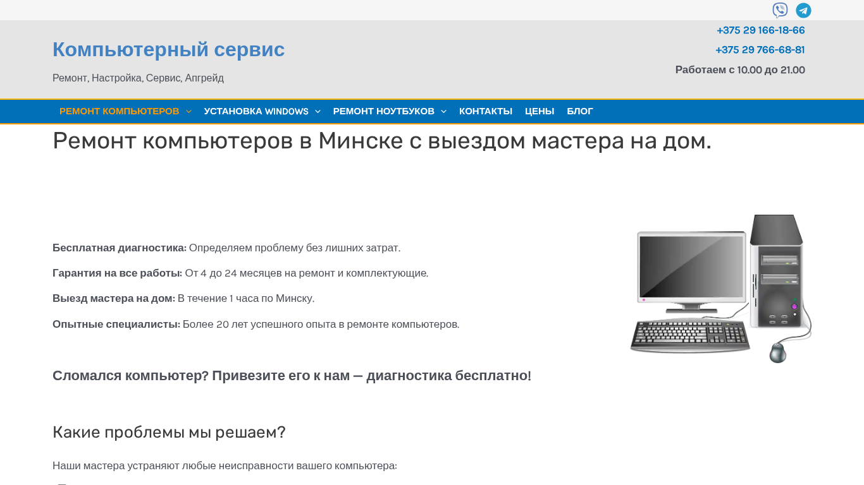Go to the Компьютерный сервис homepage title
The width and height of the screenshot is (864, 485).
(168, 49)
